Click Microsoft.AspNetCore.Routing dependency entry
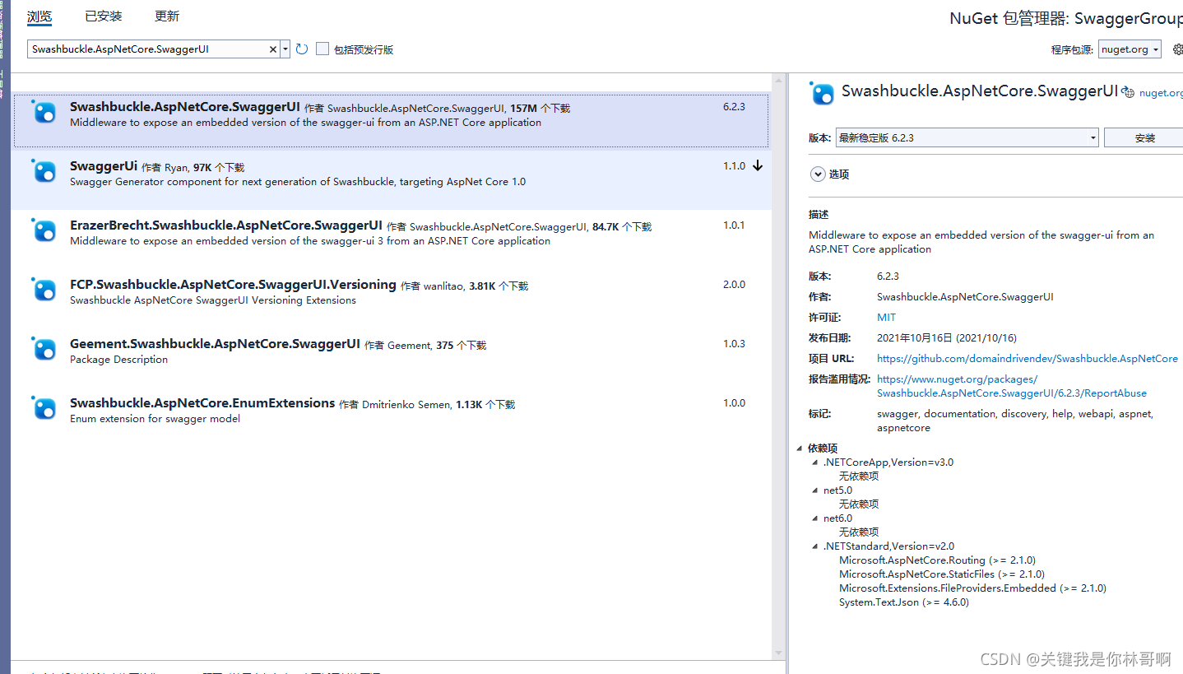1183x674 pixels. click(x=937, y=560)
